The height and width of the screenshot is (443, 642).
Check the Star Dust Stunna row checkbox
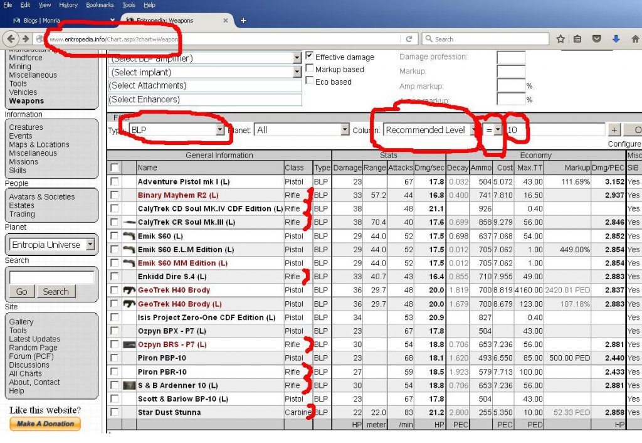click(x=115, y=412)
